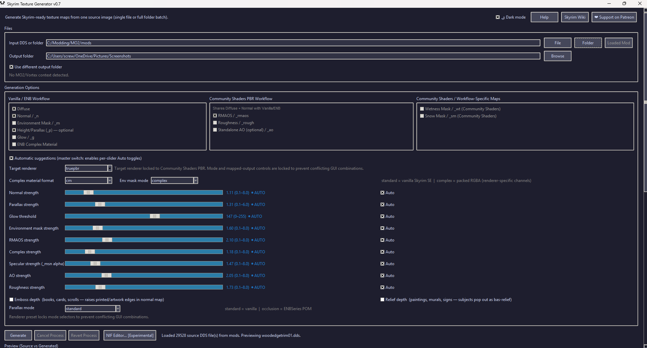This screenshot has width=647, height=348.
Task: Click the Input DDS or folder field
Action: click(x=293, y=43)
